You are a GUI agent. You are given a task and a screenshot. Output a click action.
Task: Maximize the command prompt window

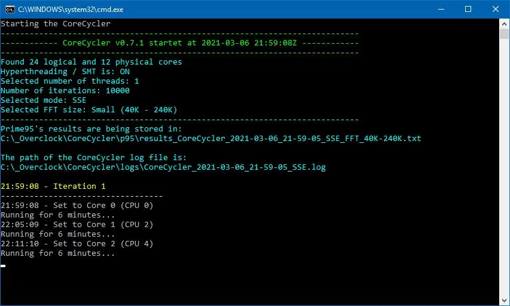pyautogui.click(x=468, y=9)
